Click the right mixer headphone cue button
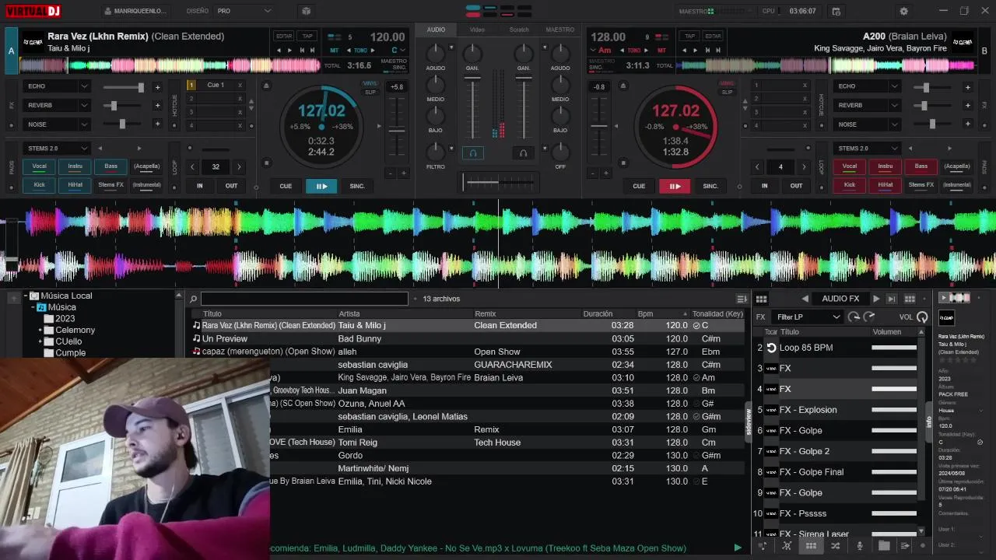This screenshot has height=560, width=996. click(524, 153)
